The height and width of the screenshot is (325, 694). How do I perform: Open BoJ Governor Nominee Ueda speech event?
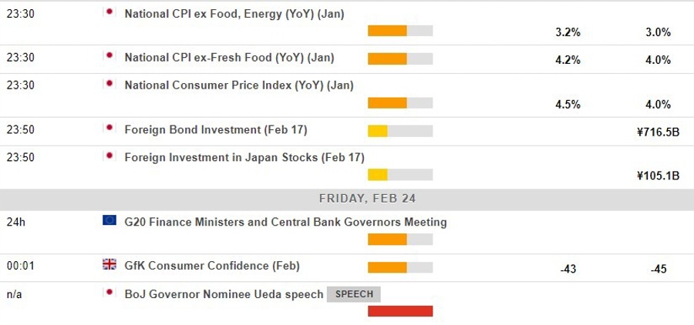224,294
